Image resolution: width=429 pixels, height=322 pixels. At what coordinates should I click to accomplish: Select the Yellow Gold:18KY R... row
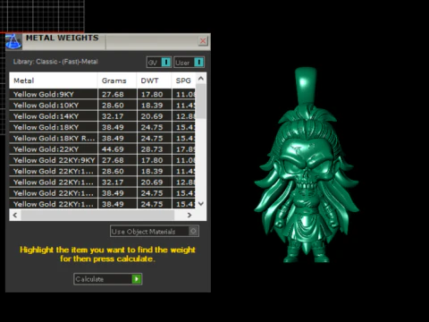coord(102,139)
